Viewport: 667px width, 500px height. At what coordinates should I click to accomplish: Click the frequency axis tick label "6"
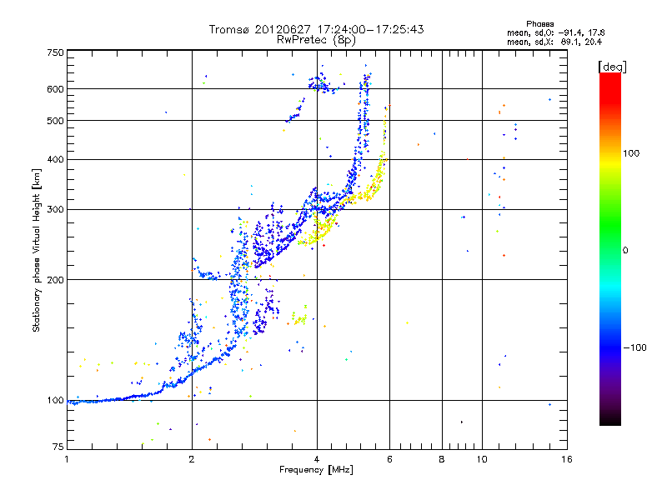[389, 459]
